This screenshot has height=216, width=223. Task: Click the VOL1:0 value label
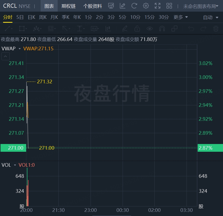tap(27, 165)
